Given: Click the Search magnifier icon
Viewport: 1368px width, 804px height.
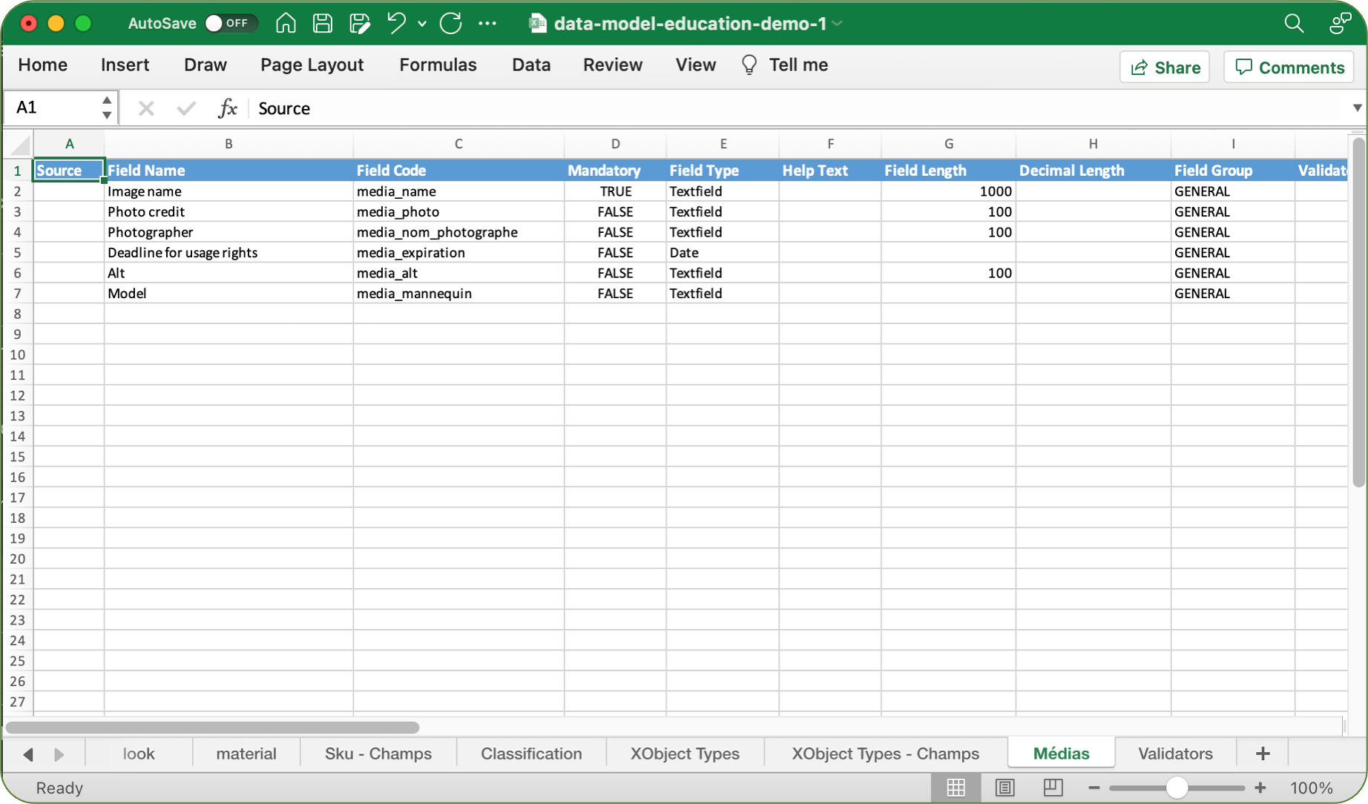Looking at the screenshot, I should coord(1294,23).
